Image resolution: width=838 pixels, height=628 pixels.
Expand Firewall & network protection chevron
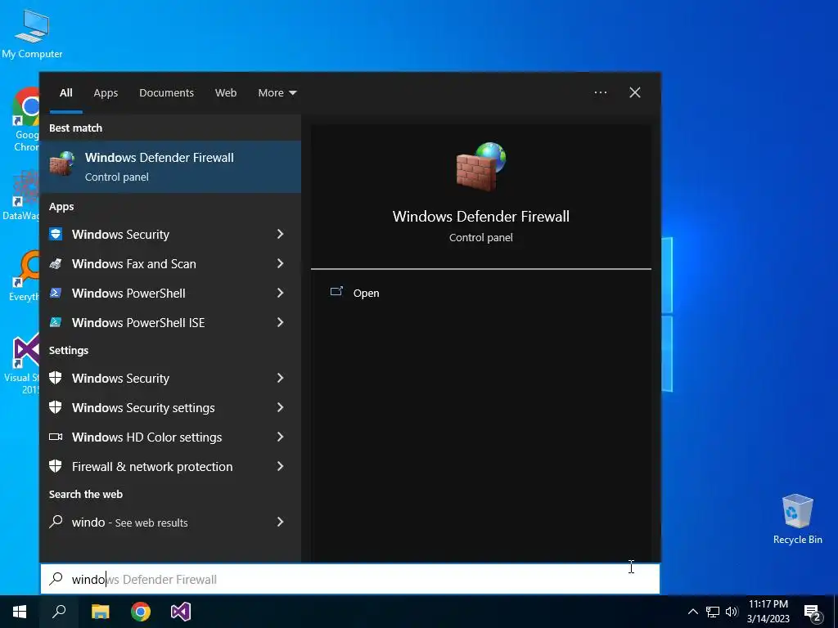(280, 466)
